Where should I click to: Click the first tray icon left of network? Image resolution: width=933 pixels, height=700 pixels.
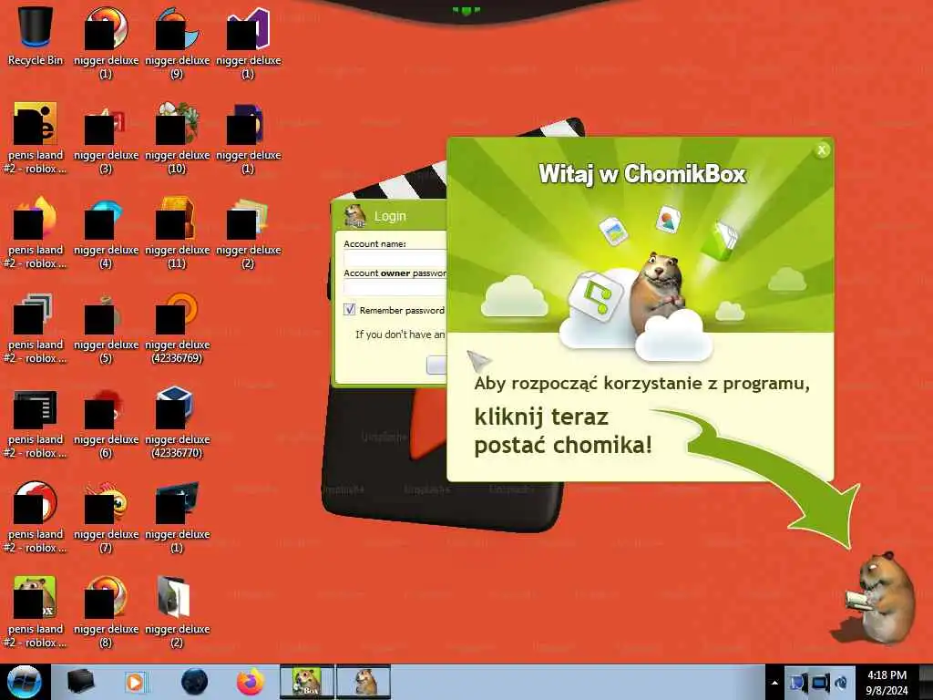[797, 683]
